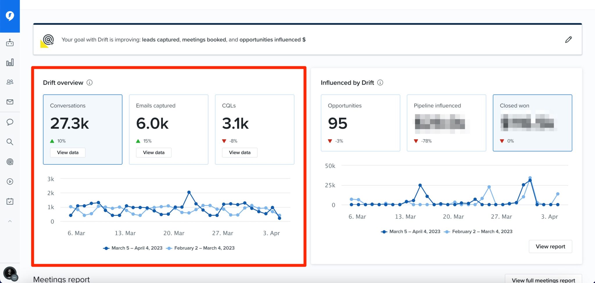595x283 pixels.
Task: Open conversations chat bubble icon
Action: tap(10, 122)
